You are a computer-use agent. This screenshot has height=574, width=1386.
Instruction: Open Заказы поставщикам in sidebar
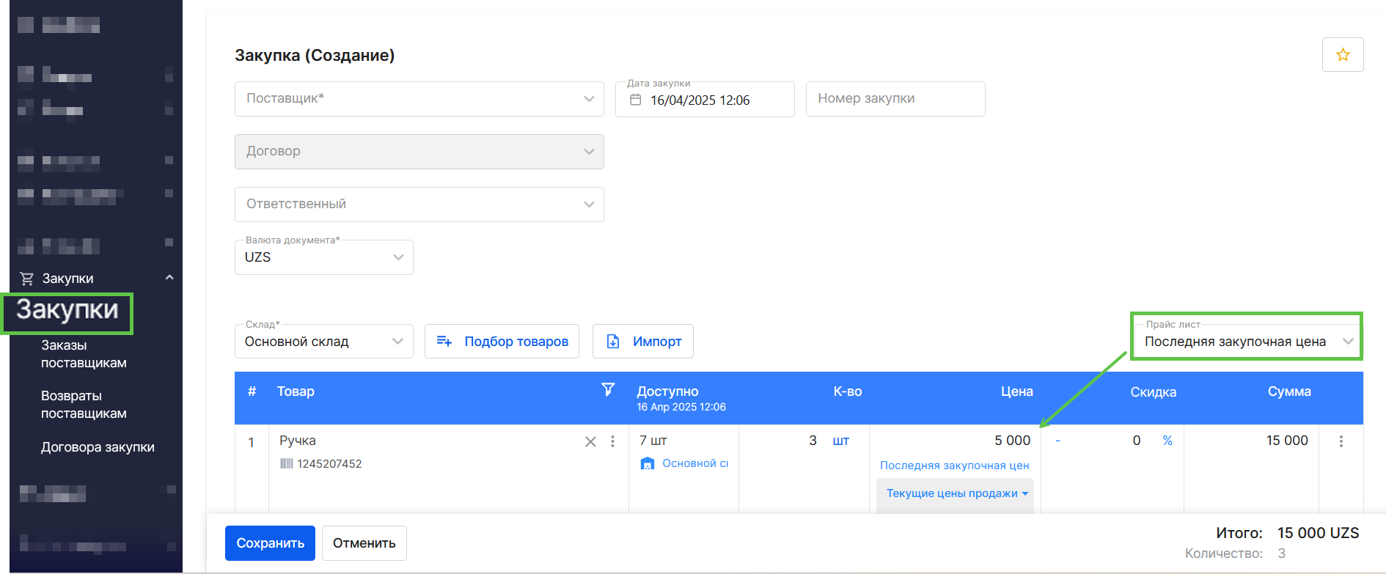pyautogui.click(x=84, y=354)
